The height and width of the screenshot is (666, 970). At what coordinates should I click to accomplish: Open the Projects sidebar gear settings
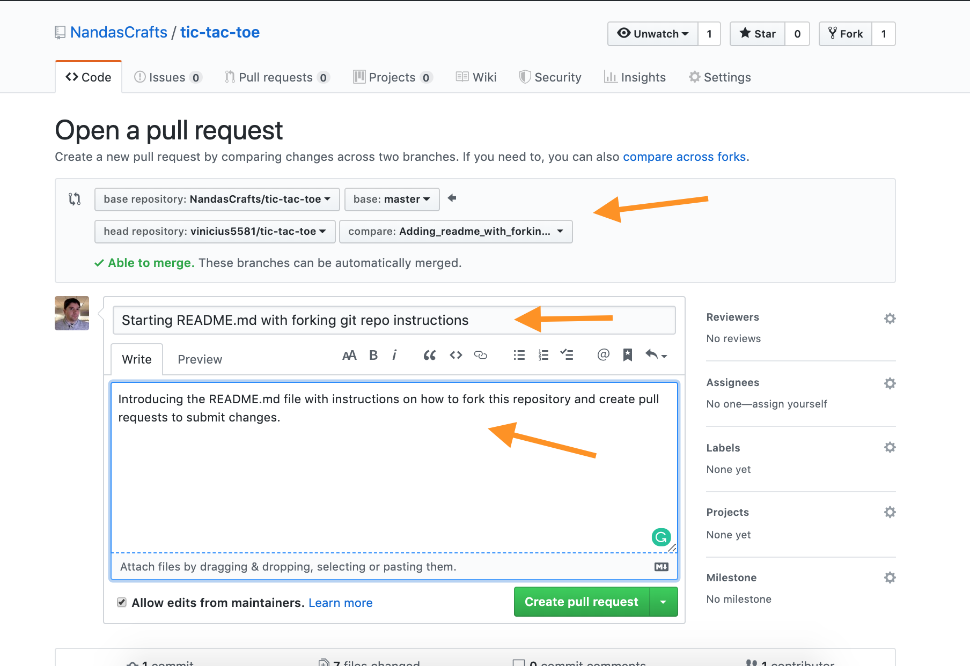coord(890,512)
